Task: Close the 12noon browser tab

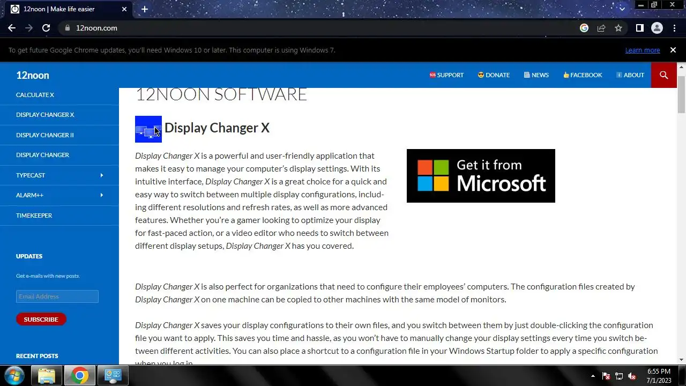Action: 125,9
